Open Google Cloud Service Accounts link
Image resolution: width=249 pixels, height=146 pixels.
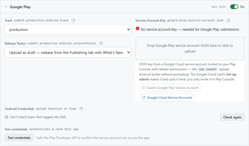(167, 98)
